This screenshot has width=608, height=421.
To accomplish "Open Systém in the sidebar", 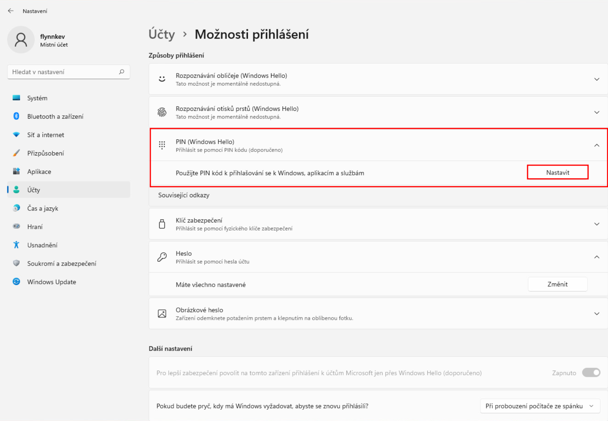I will [x=37, y=98].
